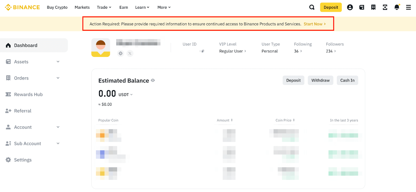Expand the Orders sidebar section chevron

[58, 78]
